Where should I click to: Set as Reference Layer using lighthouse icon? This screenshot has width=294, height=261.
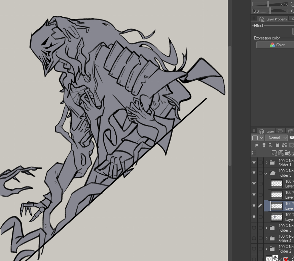click(264, 145)
